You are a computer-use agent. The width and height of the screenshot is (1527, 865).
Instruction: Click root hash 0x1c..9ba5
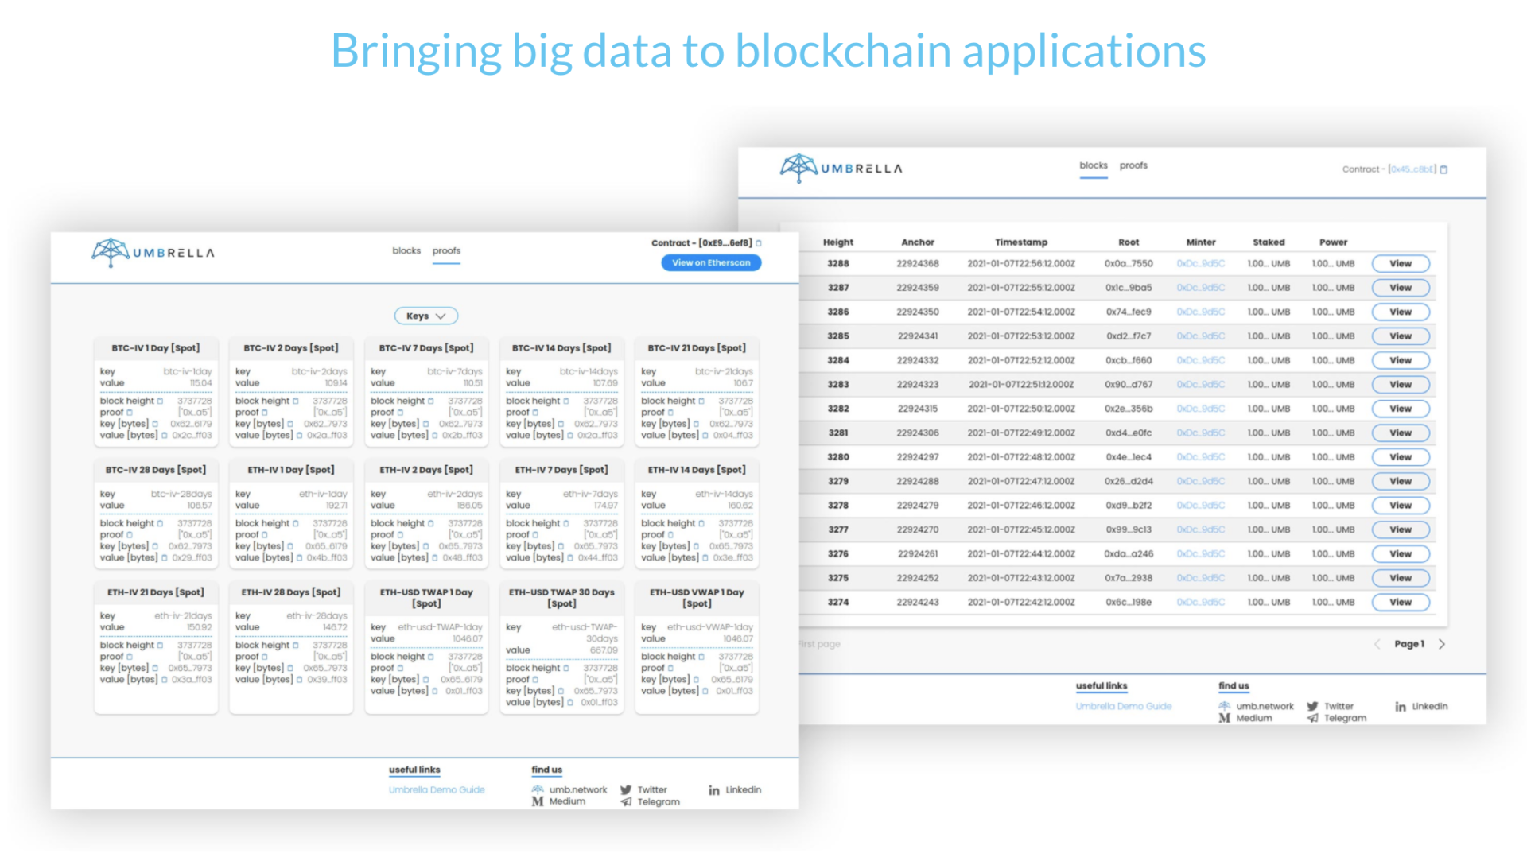(1129, 288)
